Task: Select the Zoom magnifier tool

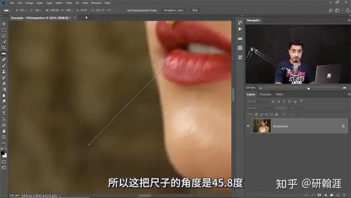Action: (4, 137)
